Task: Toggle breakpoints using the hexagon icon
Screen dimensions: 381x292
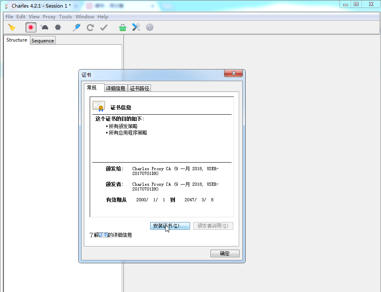Action: [58, 27]
